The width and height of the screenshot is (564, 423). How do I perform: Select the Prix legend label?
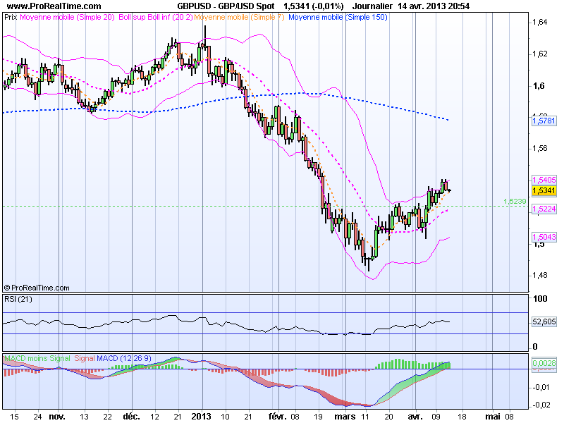(11, 17)
